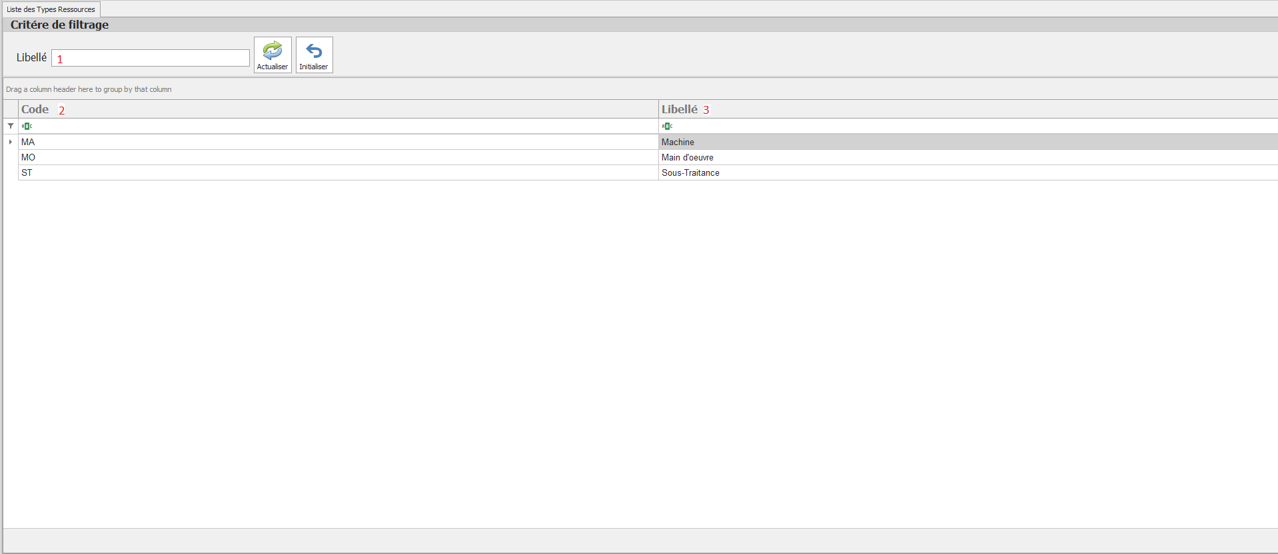Click the Initialiser reset arrow icon
The width and height of the screenshot is (1278, 554).
tap(314, 51)
